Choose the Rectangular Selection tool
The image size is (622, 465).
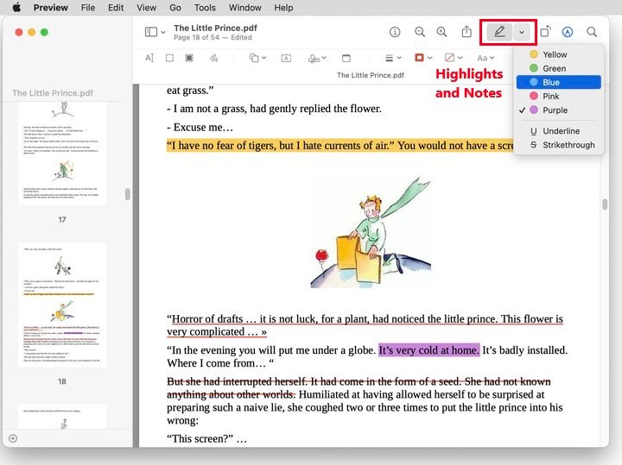(x=169, y=58)
